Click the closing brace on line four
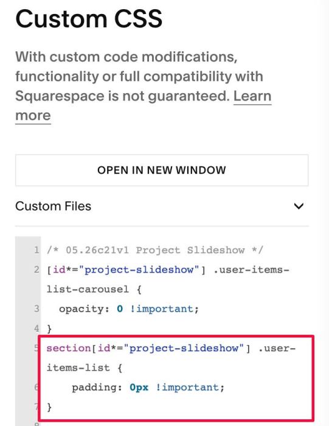329x426 pixels. click(49, 329)
